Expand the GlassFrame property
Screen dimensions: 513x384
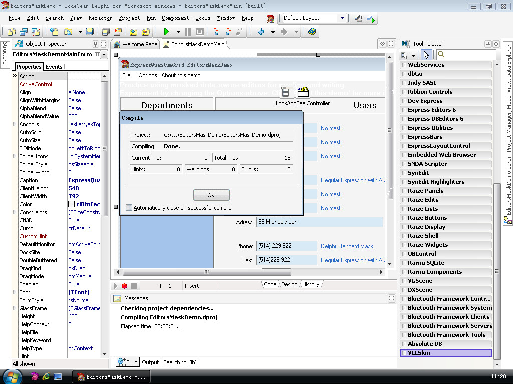pyautogui.click(x=14, y=308)
